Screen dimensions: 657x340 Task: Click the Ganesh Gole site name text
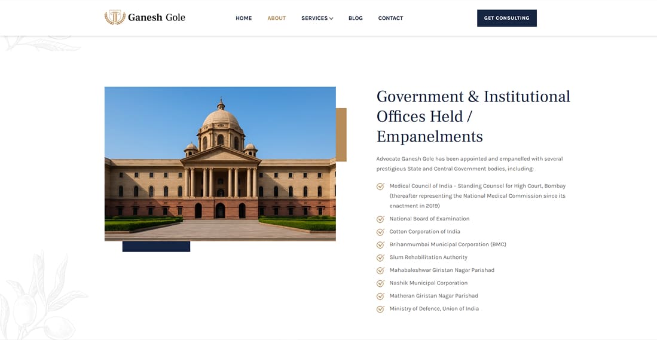(157, 18)
